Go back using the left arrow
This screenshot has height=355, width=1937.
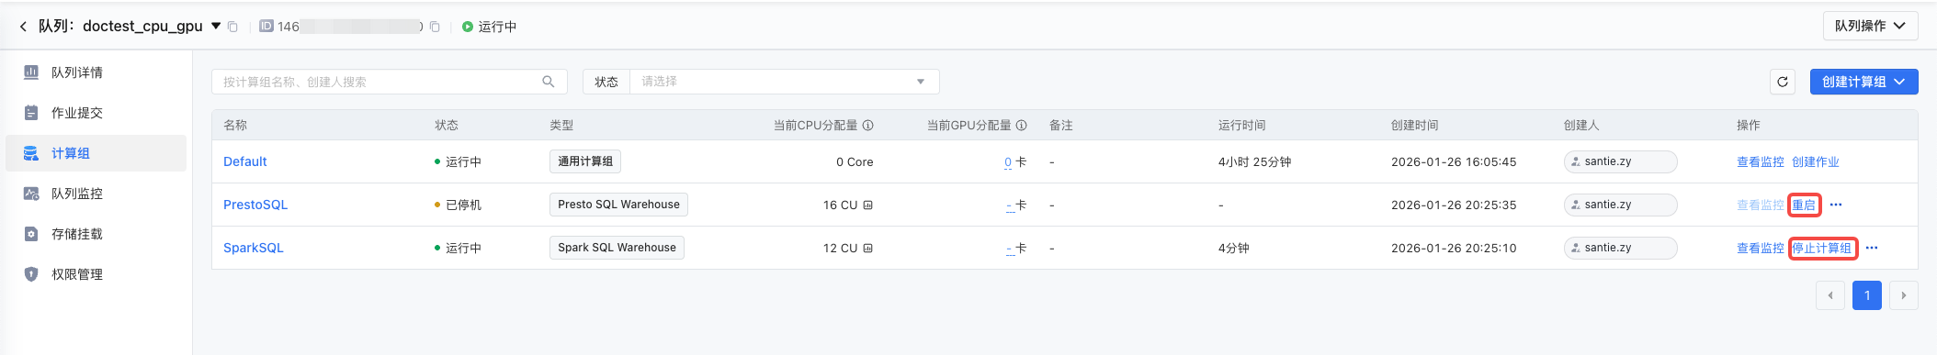(x=23, y=27)
